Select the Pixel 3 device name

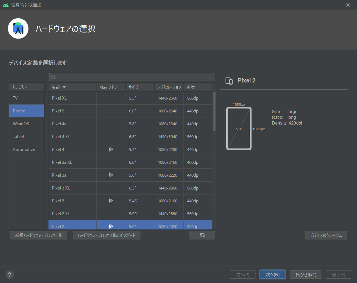pos(58,201)
